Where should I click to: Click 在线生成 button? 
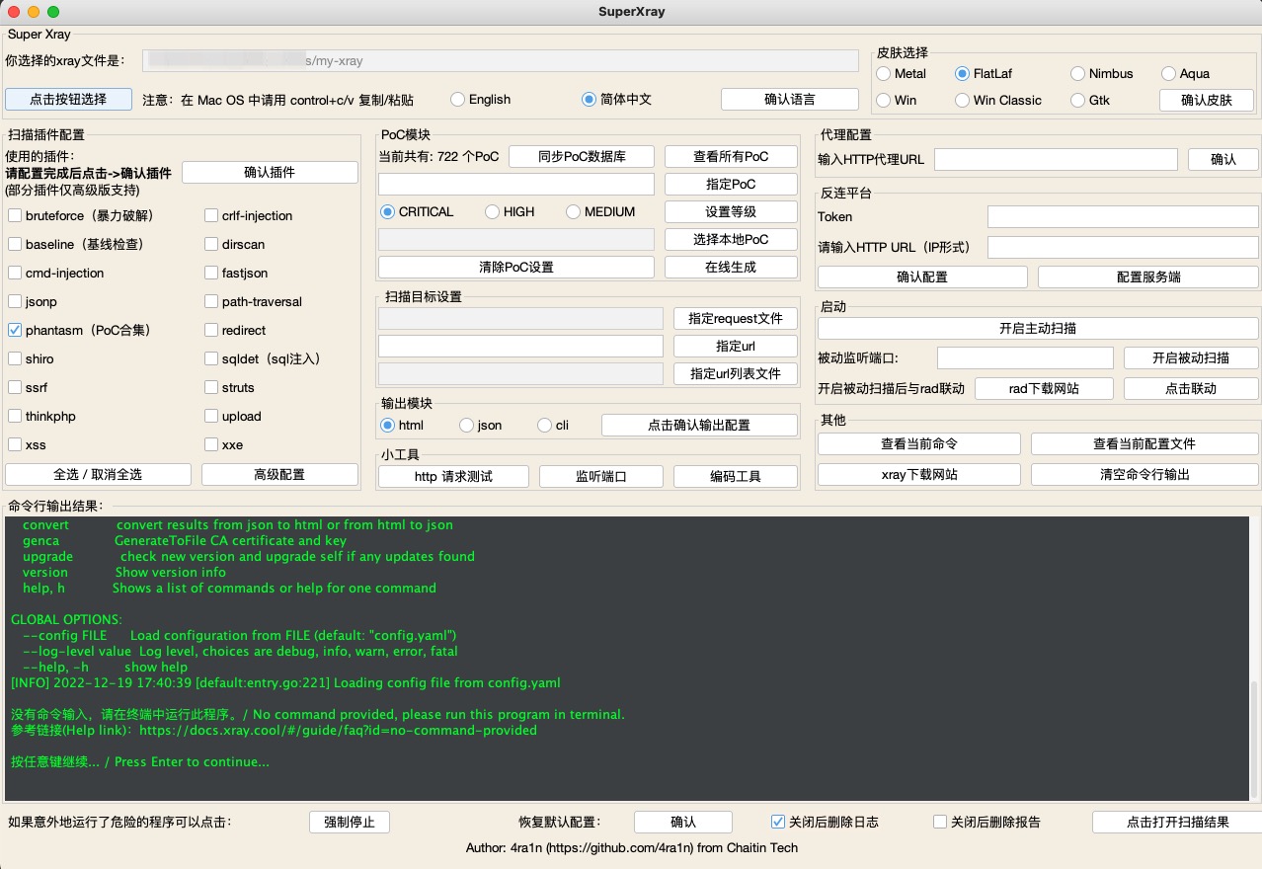click(731, 267)
